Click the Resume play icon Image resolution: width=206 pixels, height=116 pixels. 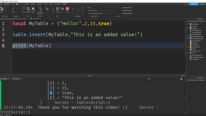pos(62,9)
